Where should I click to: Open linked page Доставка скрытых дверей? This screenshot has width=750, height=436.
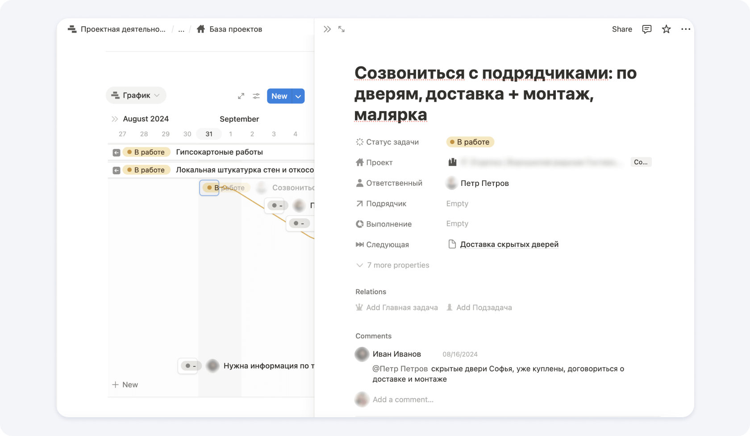(508, 244)
